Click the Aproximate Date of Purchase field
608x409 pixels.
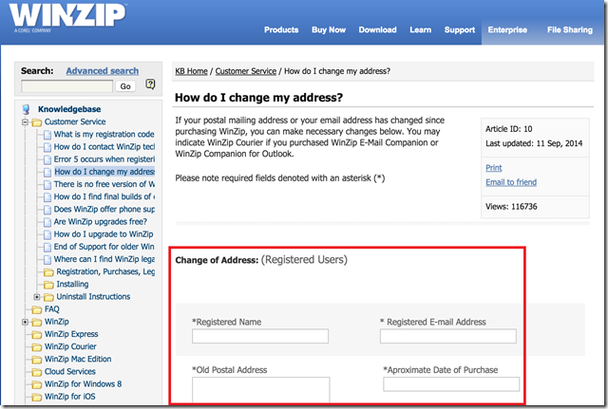[x=451, y=384]
